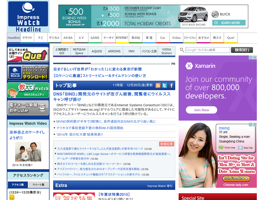
Task: Open the 窓の杜 navigation tab
Action: coord(136,38)
